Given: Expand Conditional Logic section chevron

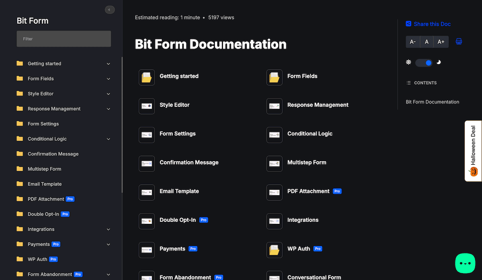Looking at the screenshot, I should (x=108, y=139).
